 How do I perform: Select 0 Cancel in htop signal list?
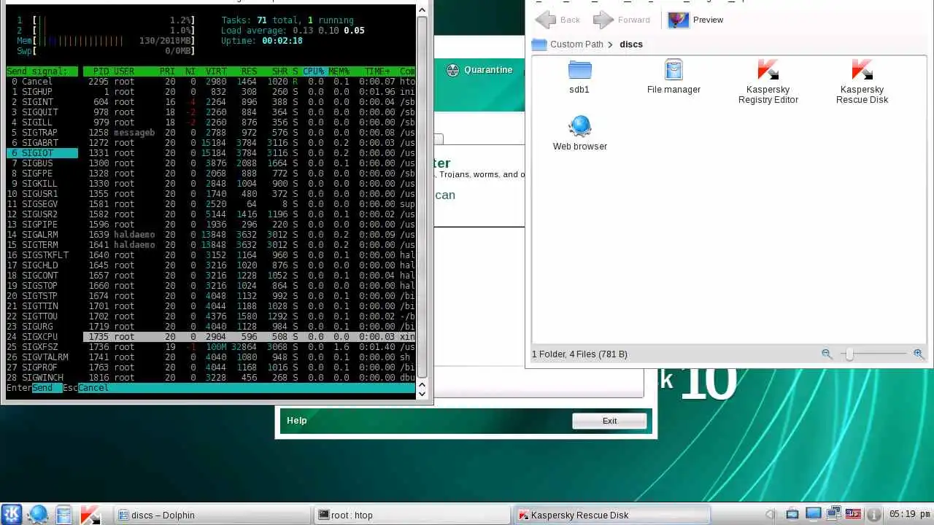click(42, 82)
